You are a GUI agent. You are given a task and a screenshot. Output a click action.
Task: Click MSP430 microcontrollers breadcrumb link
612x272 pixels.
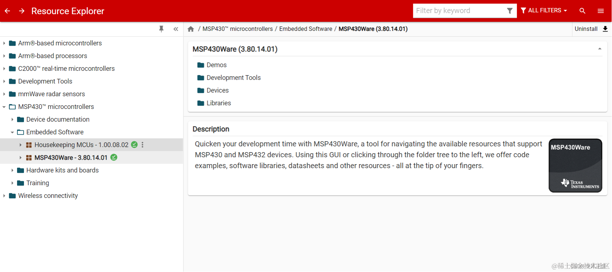pyautogui.click(x=238, y=29)
